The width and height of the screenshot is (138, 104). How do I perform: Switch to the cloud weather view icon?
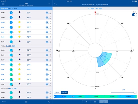86,102
